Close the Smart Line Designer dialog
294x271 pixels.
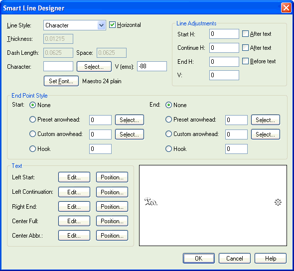pyautogui.click(x=286, y=8)
